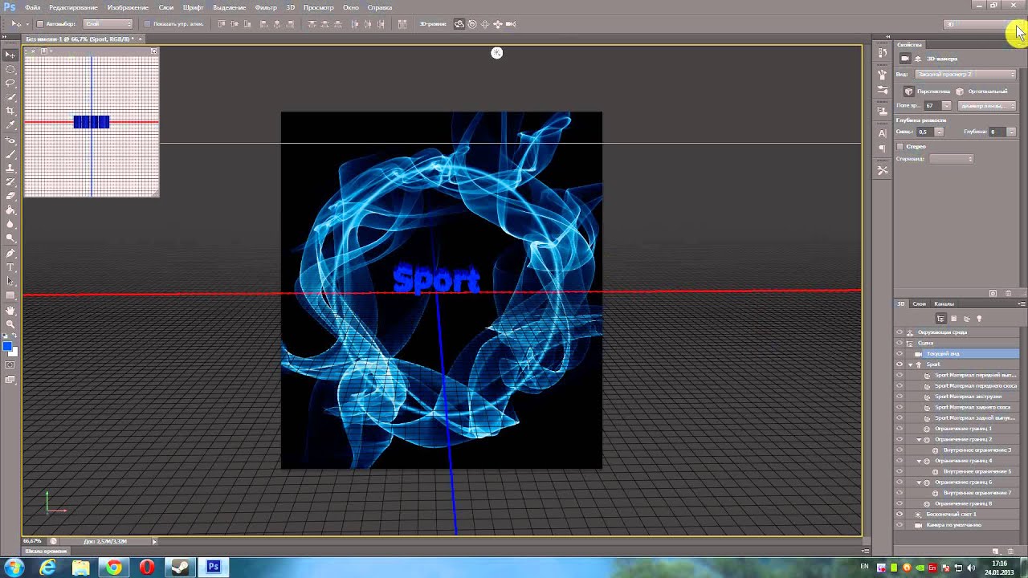The height and width of the screenshot is (578, 1028).
Task: Open the Фильтр menu
Action: click(266, 7)
